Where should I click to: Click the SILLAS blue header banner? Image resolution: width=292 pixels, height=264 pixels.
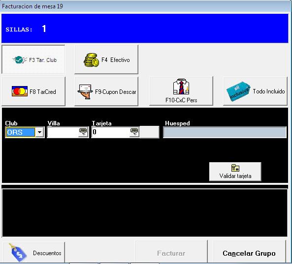point(145,28)
